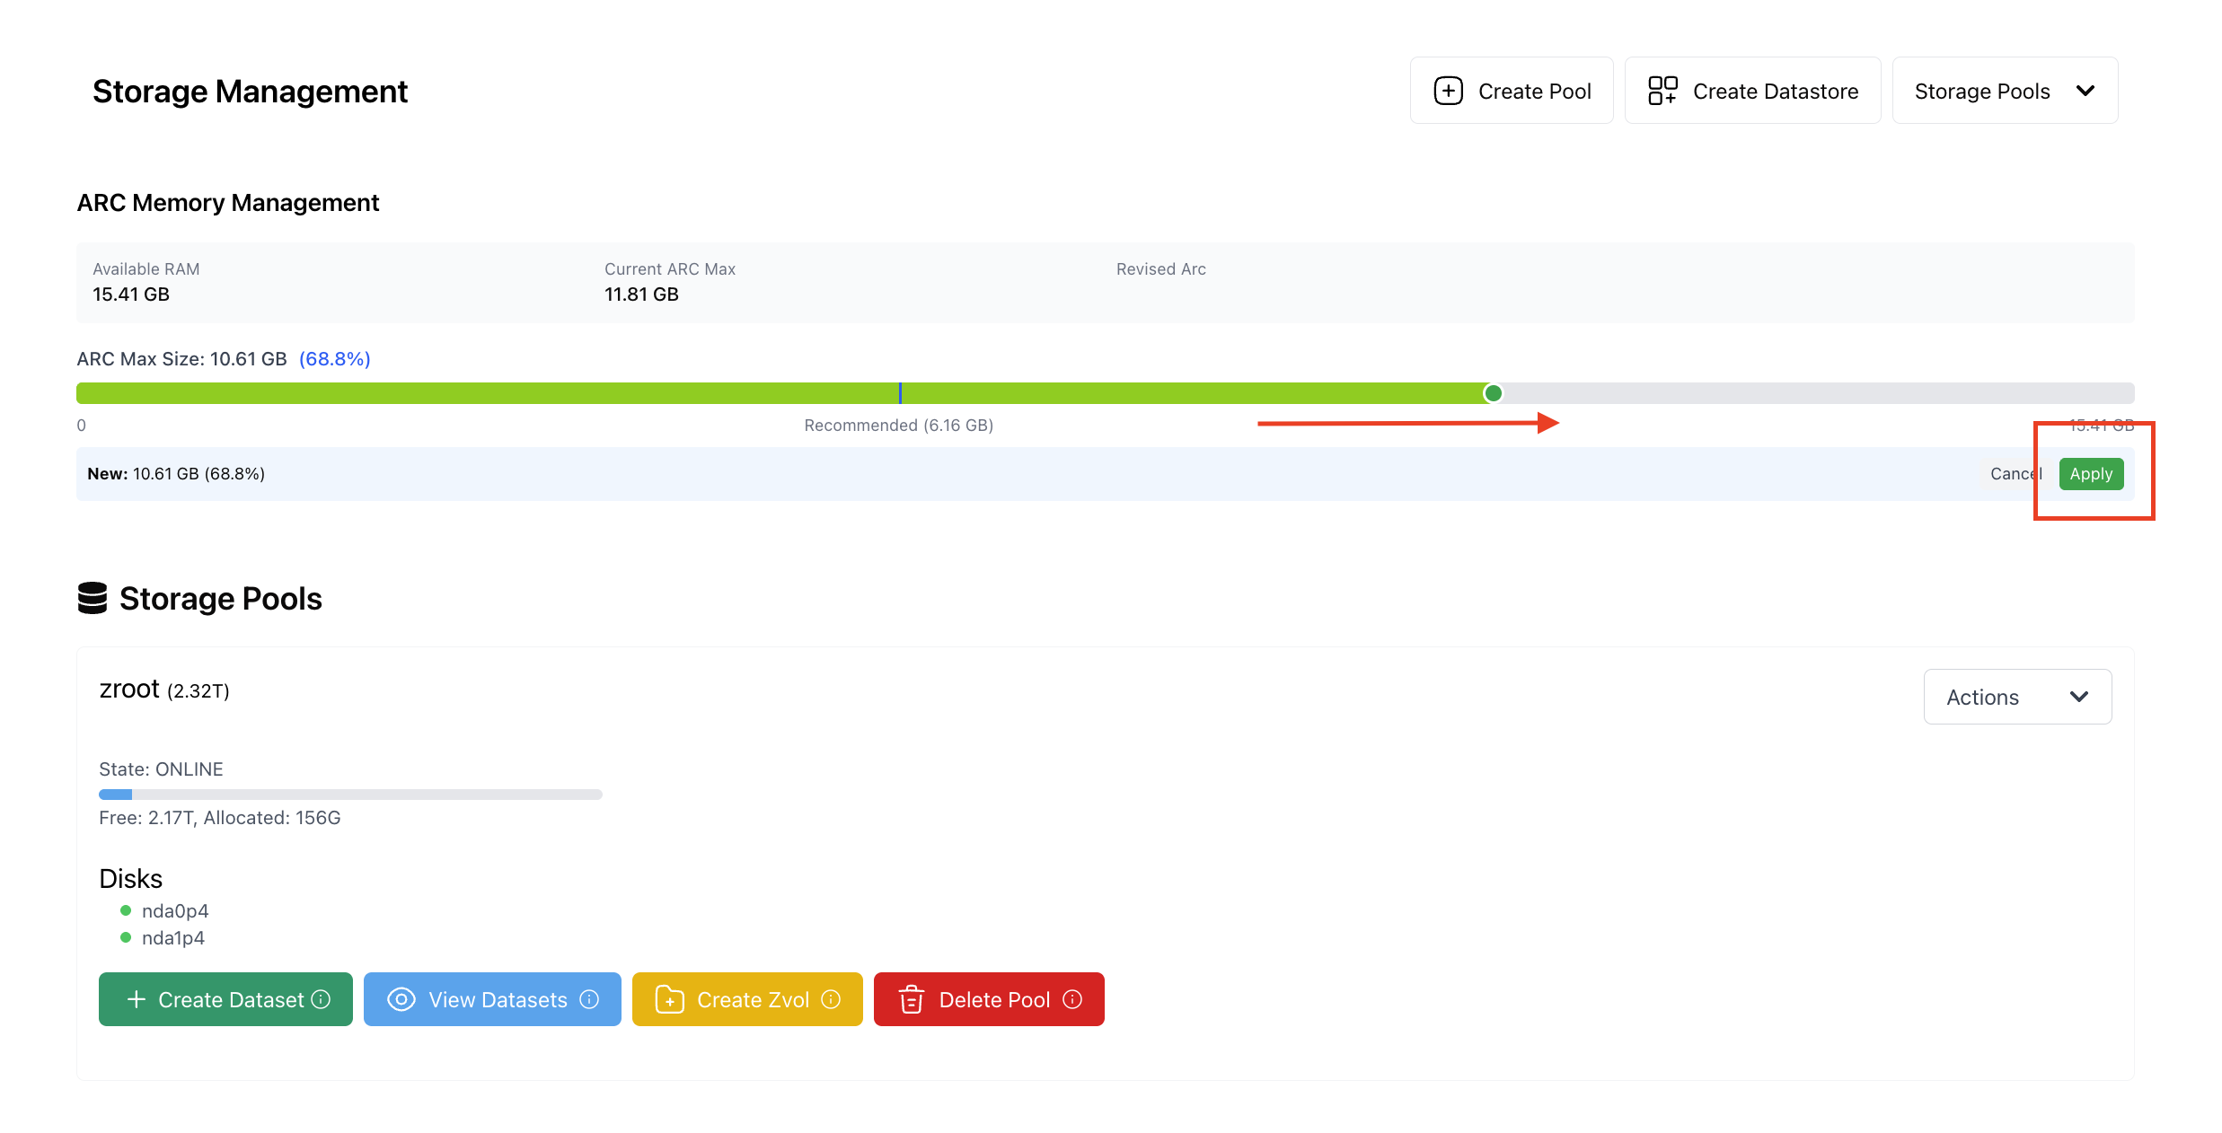Click the Recommended (6.16 GB) label

click(898, 426)
